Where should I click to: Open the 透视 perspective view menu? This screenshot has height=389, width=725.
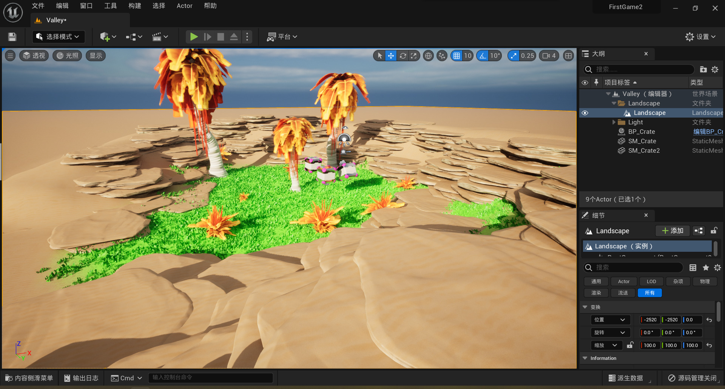click(34, 56)
